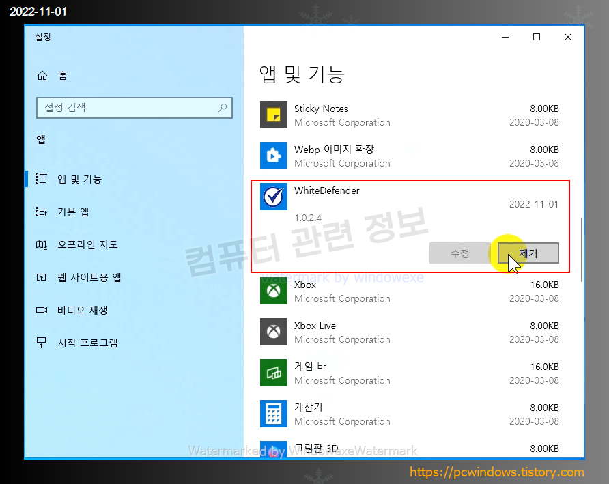Maximize the 설정 window
The image size is (609, 484).
pyautogui.click(x=537, y=37)
